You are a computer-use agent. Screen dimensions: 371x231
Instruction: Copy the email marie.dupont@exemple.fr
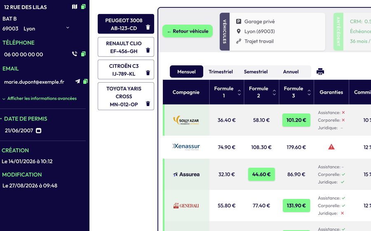pos(85,81)
